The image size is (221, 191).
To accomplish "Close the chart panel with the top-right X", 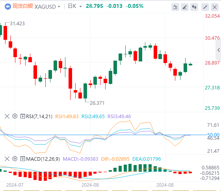I will 215,7.
